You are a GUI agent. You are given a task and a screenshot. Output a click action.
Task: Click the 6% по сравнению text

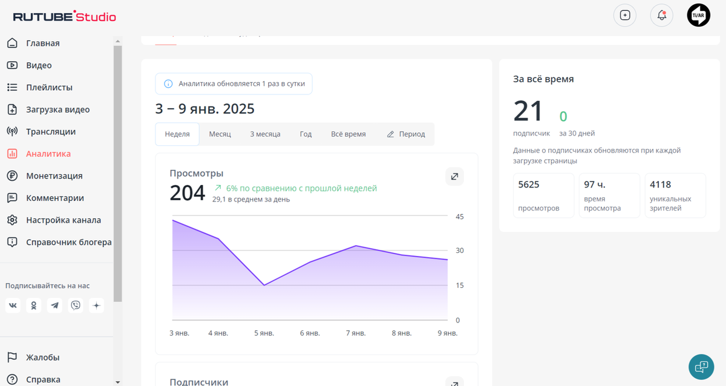coord(301,188)
